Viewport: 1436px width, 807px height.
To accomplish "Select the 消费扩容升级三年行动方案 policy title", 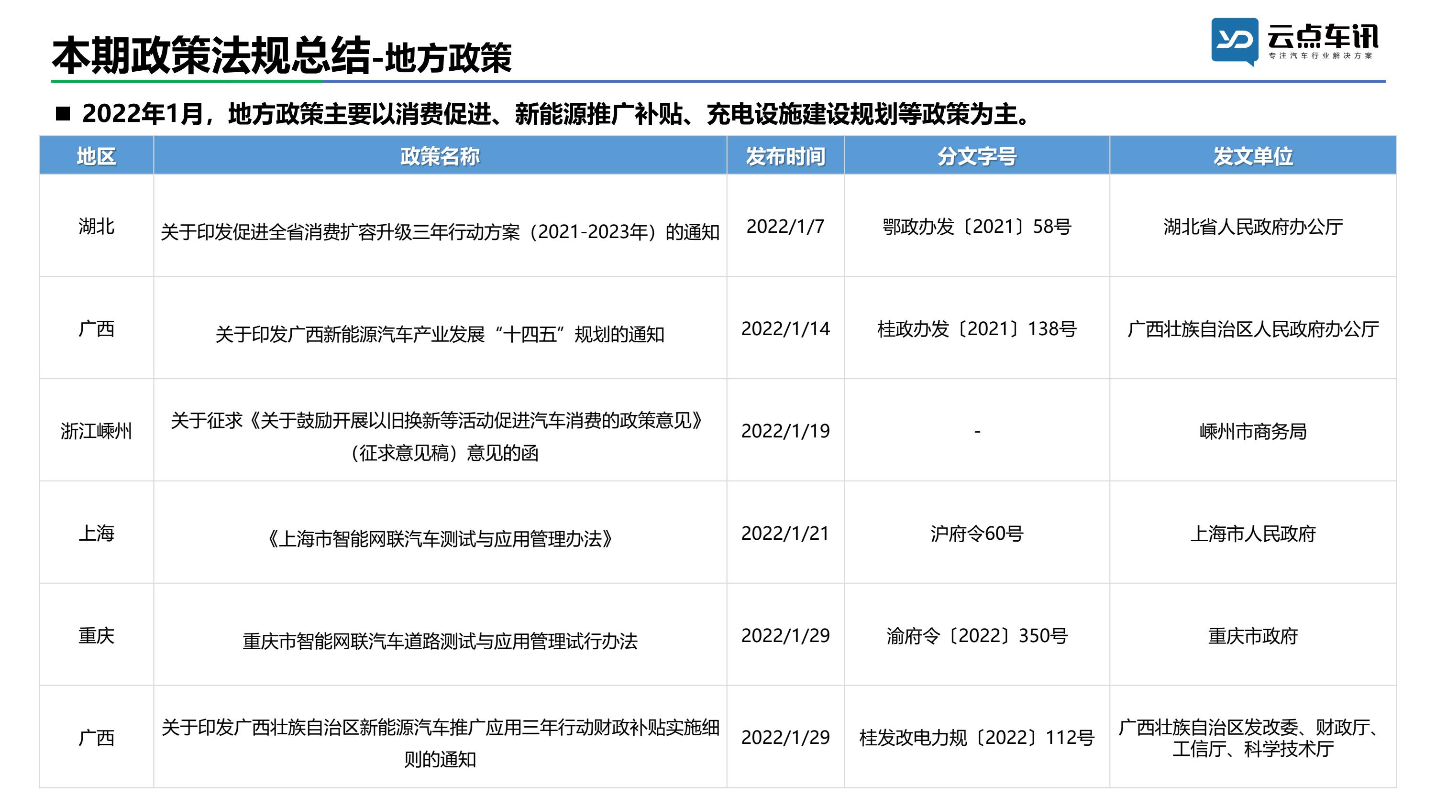I will click(440, 232).
